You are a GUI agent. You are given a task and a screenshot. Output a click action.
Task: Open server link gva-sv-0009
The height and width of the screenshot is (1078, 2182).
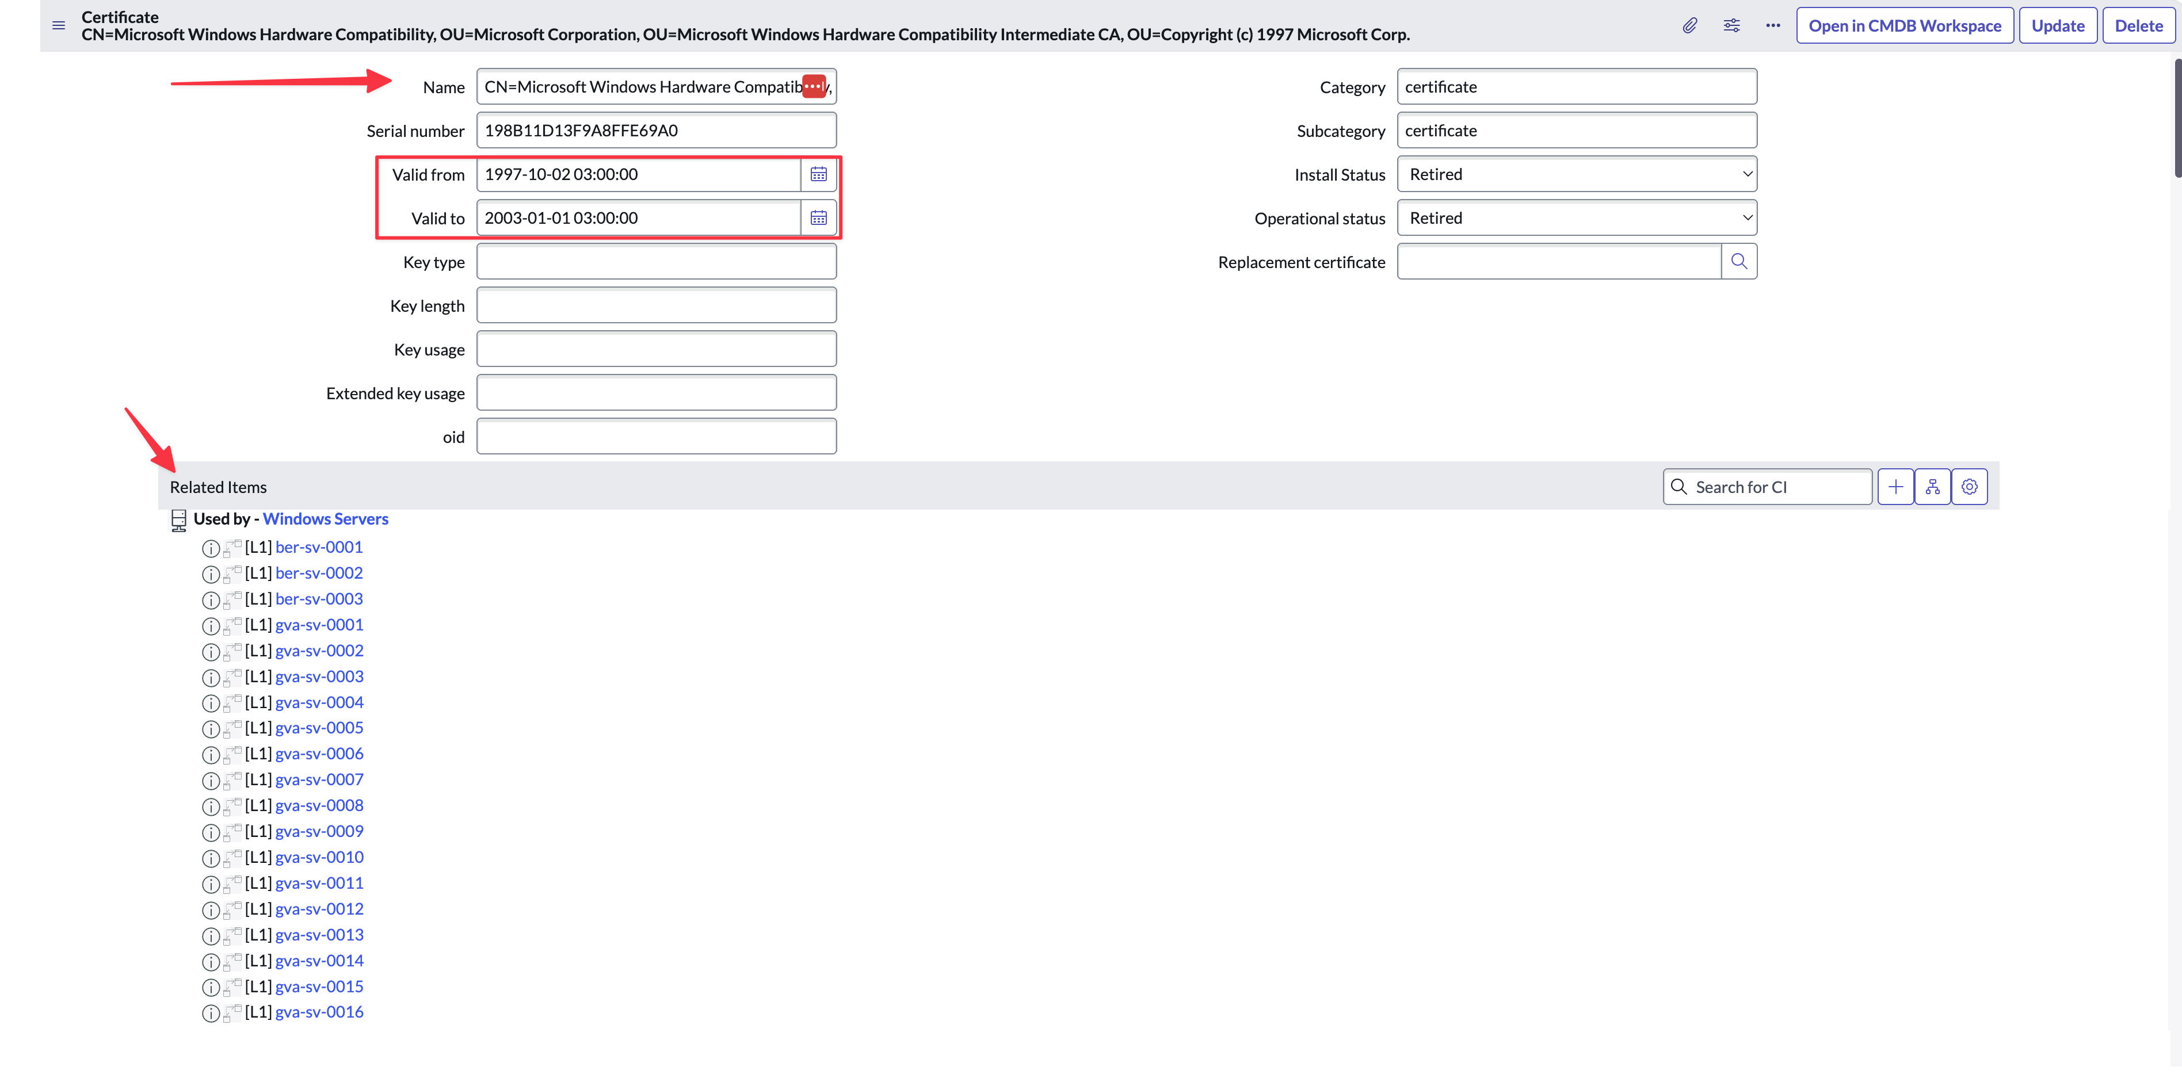click(319, 832)
